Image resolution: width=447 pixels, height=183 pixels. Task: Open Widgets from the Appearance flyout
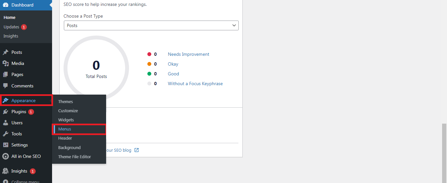click(66, 120)
